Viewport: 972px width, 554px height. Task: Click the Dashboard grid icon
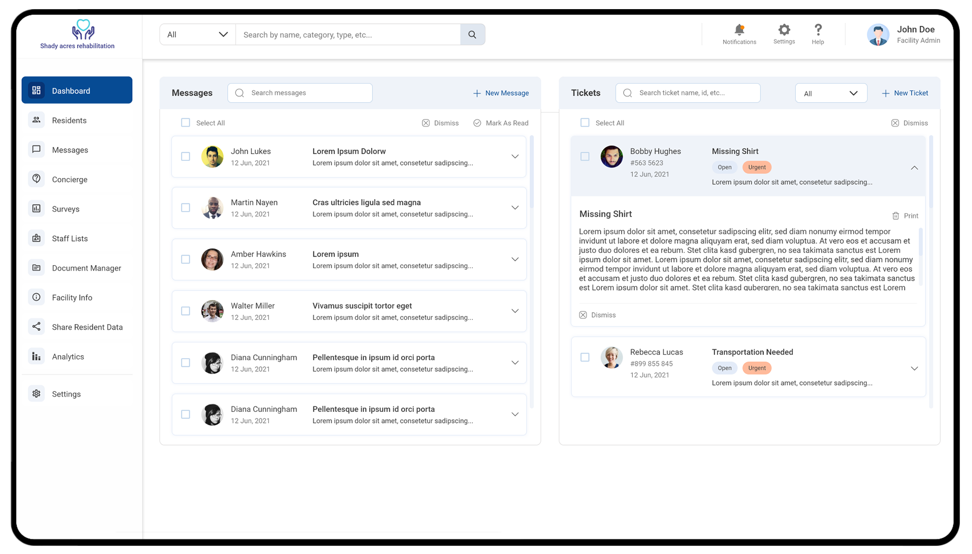[x=36, y=90]
